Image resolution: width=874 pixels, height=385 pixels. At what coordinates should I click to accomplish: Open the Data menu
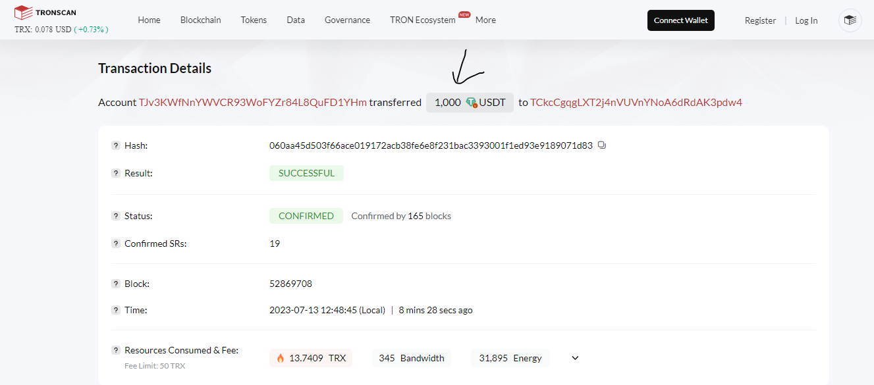pos(296,20)
